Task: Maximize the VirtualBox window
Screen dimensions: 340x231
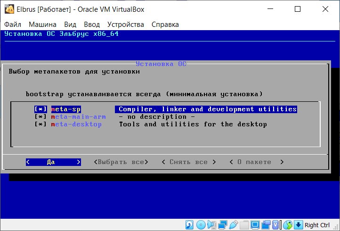Action: (x=298, y=9)
